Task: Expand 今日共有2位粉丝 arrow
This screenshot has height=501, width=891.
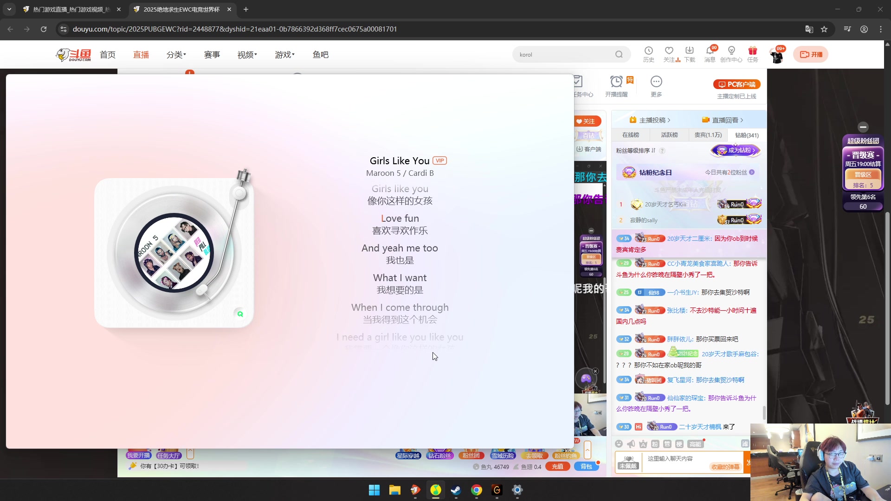Action: (x=752, y=173)
